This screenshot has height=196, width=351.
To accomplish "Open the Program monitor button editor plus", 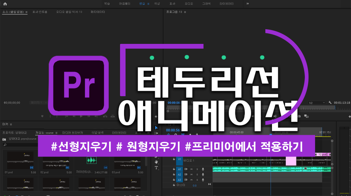I will coord(350,117).
